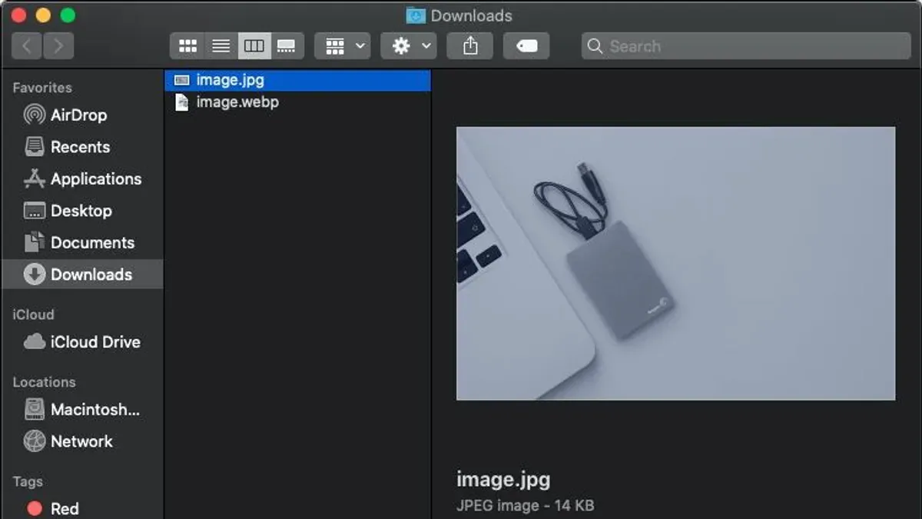Go back with the left arrow button
The width and height of the screenshot is (922, 519).
(x=27, y=46)
